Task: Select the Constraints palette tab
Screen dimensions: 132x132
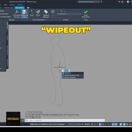Action: [x=7, y=63]
